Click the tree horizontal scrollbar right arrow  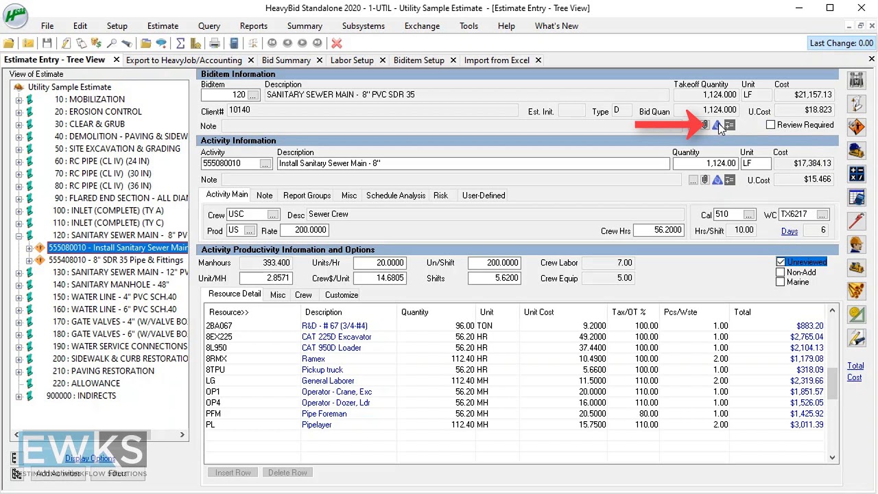[x=182, y=434]
